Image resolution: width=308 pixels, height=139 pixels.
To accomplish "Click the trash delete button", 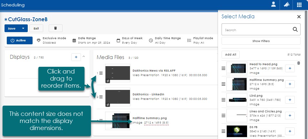I will tap(55, 28).
